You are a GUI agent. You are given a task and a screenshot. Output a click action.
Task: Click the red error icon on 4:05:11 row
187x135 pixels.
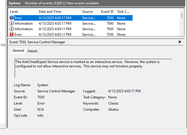[x=12, y=34]
